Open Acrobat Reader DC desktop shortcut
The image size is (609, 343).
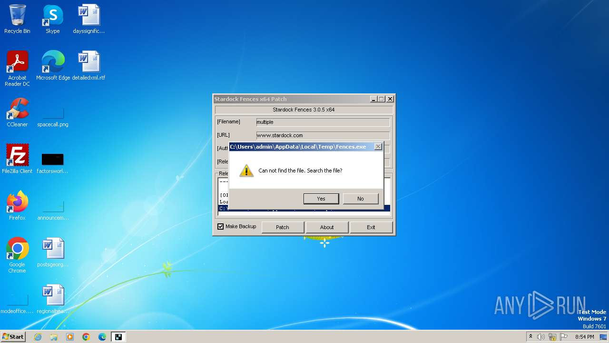tap(17, 68)
